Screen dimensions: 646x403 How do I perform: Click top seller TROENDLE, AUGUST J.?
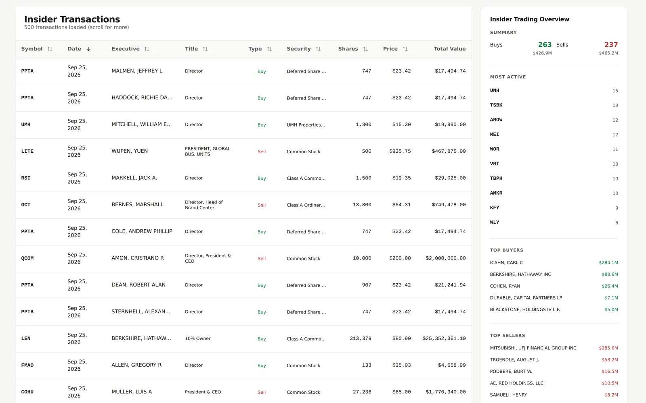coord(514,360)
